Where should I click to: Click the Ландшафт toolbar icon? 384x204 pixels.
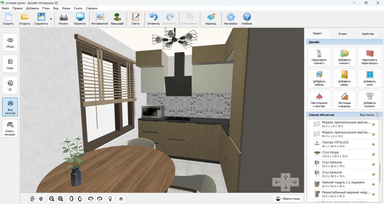coord(117,19)
